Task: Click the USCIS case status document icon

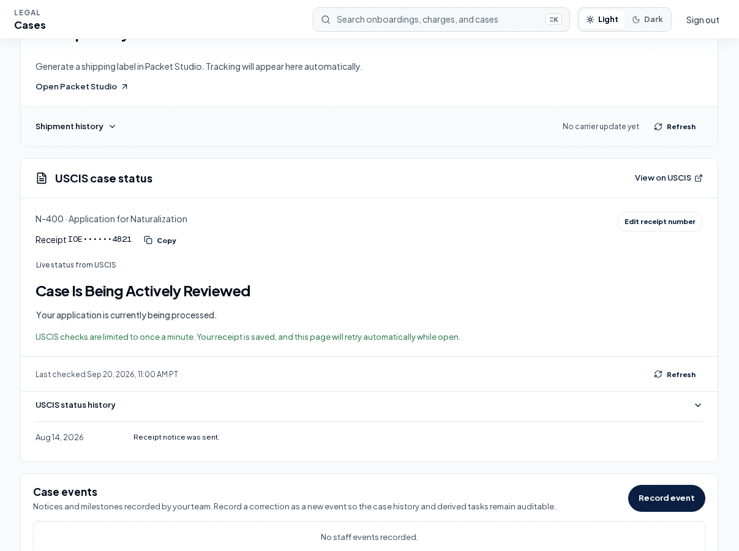Action: [x=42, y=178]
